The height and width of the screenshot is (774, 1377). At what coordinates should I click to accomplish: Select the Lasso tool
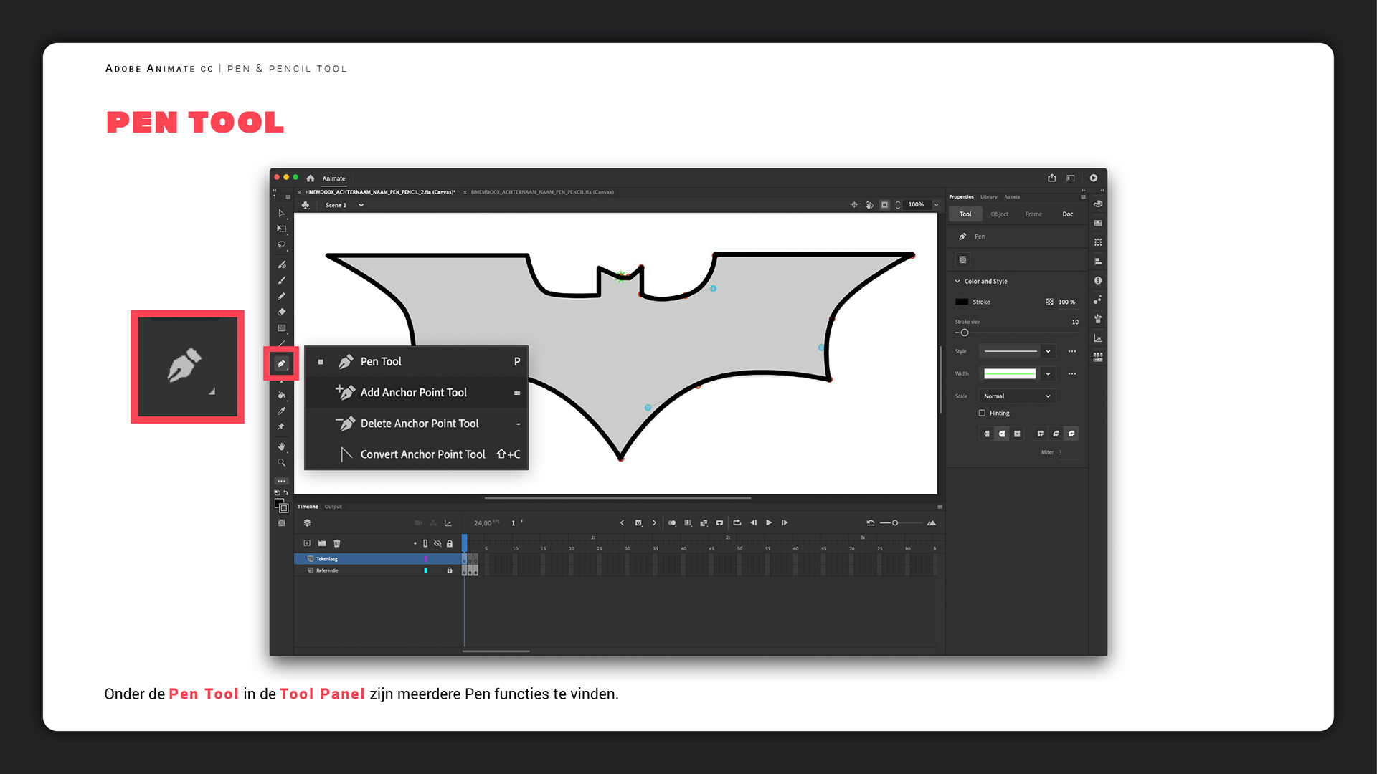281,245
